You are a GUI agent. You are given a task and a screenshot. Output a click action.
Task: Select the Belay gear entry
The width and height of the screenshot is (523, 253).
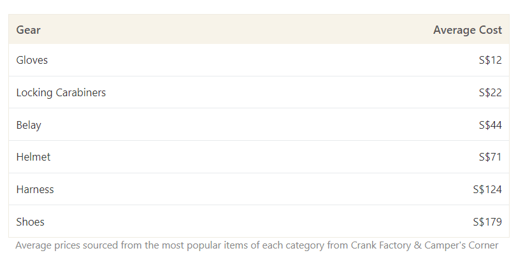pyautogui.click(x=29, y=125)
